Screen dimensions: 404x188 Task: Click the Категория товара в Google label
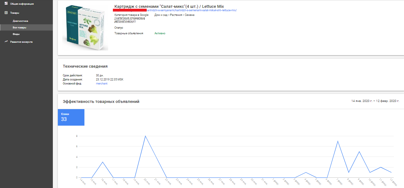tap(131, 15)
